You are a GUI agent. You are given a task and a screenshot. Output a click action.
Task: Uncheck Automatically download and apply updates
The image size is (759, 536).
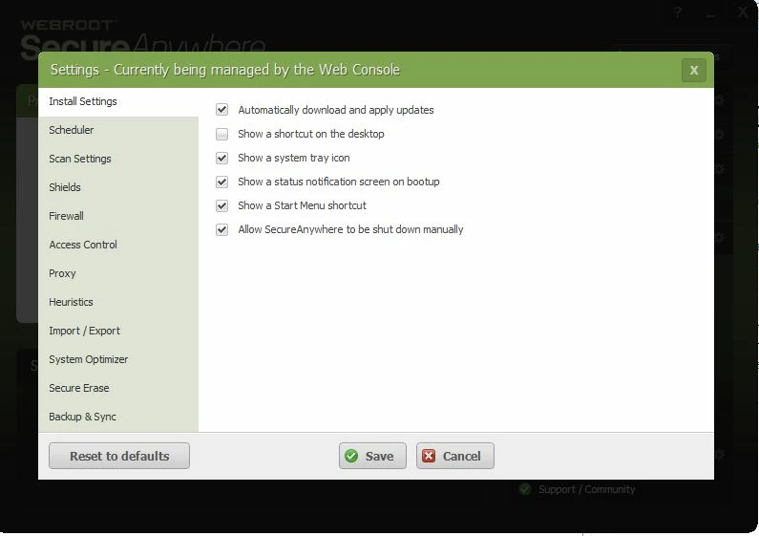tap(221, 110)
